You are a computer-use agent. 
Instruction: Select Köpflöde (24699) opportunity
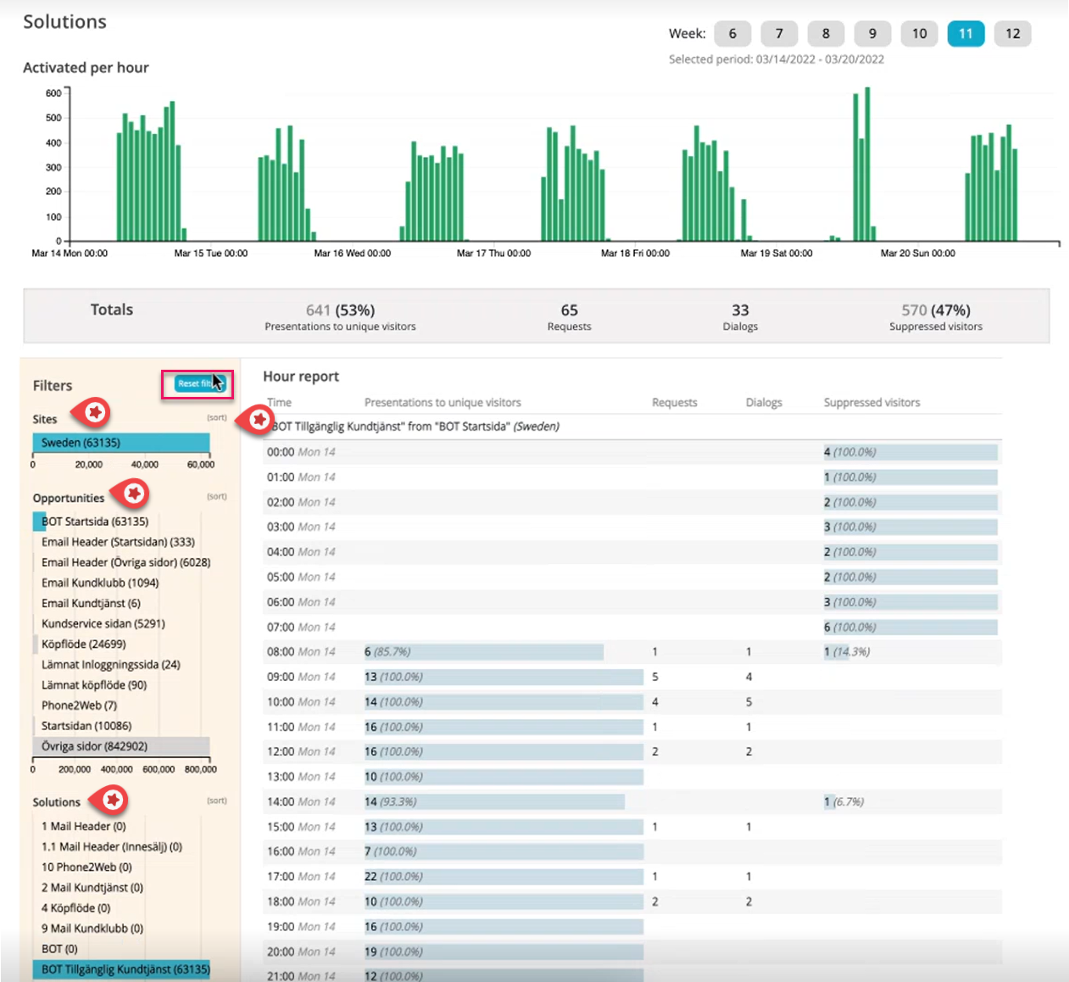point(84,644)
